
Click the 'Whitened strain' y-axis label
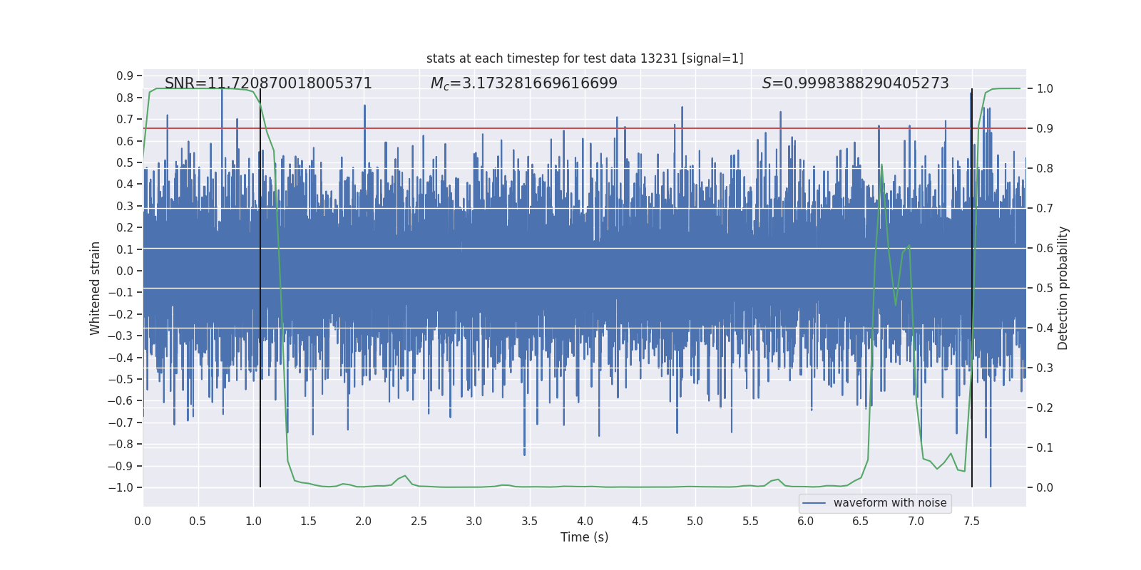96,288
